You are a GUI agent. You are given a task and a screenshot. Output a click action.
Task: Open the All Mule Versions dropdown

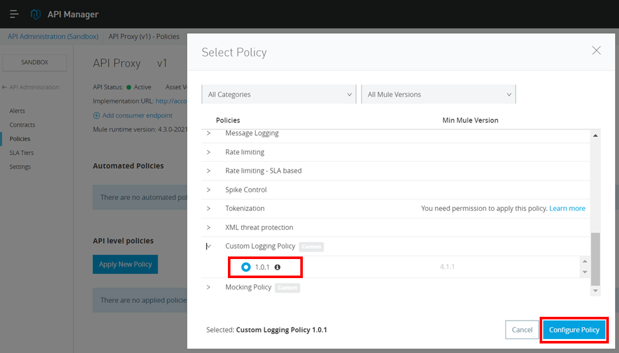[x=439, y=95]
